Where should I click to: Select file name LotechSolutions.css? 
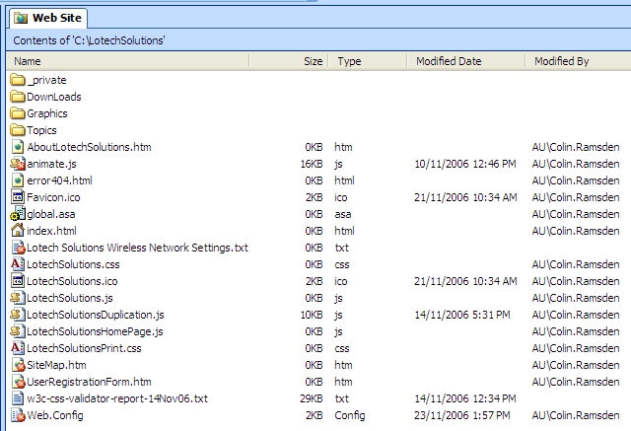point(73,264)
